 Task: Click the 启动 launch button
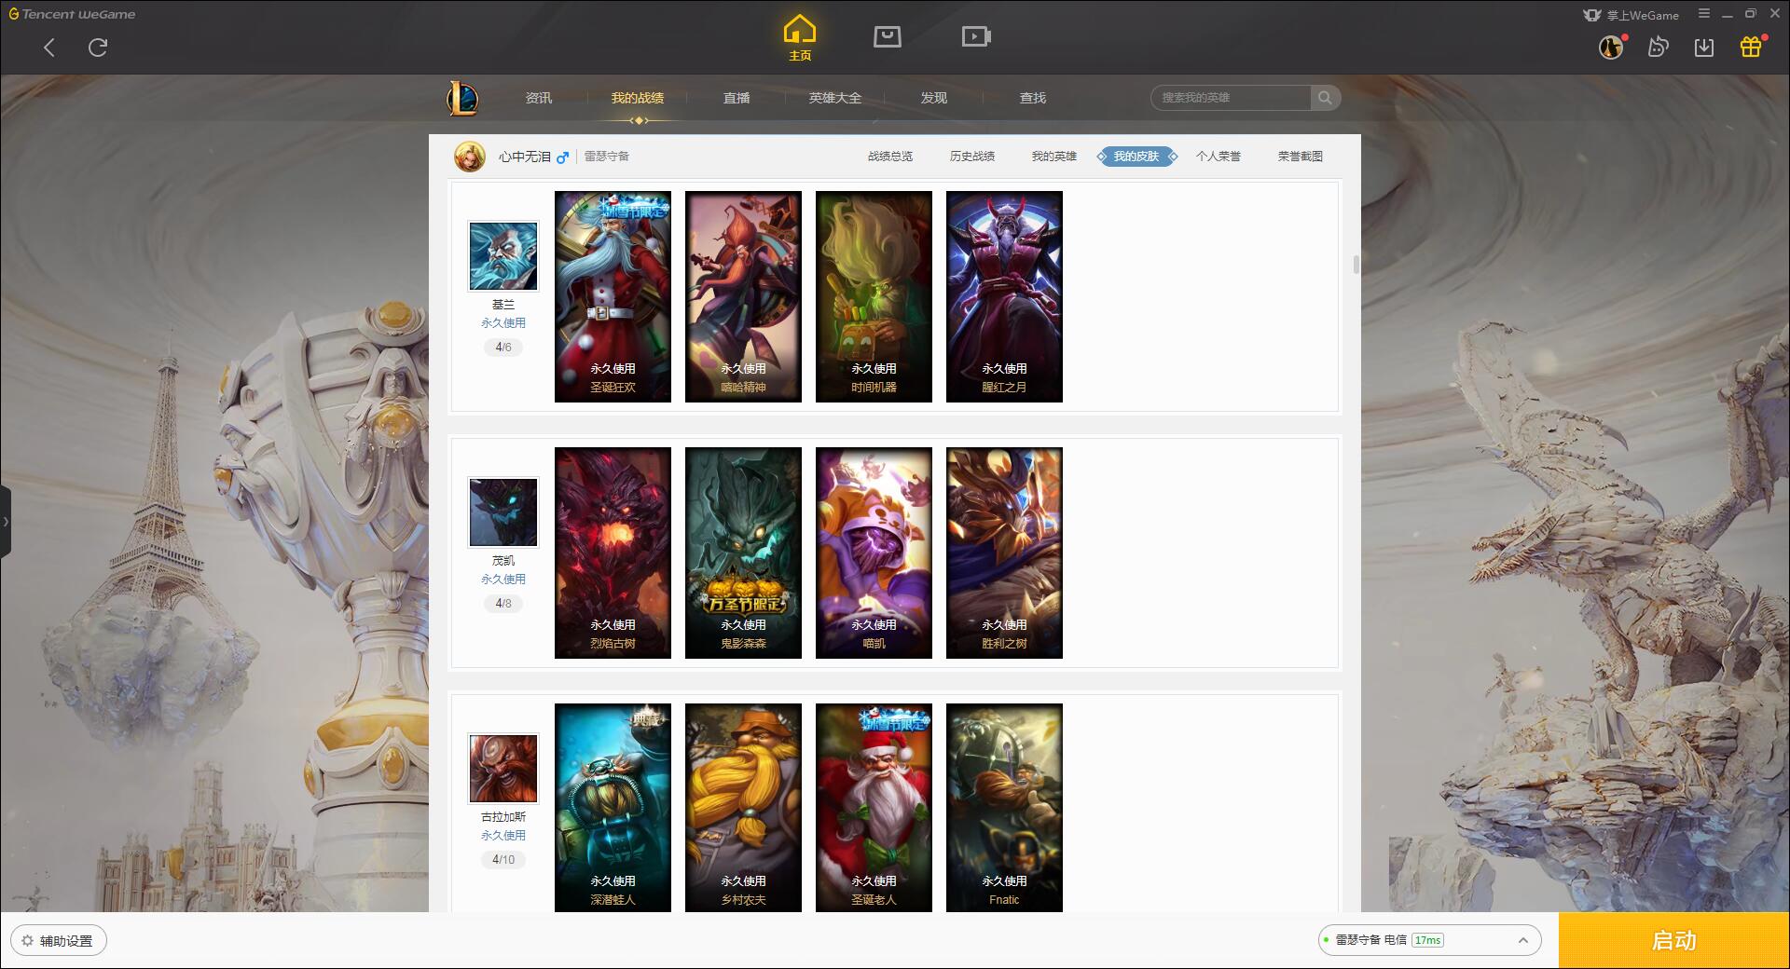click(x=1674, y=941)
